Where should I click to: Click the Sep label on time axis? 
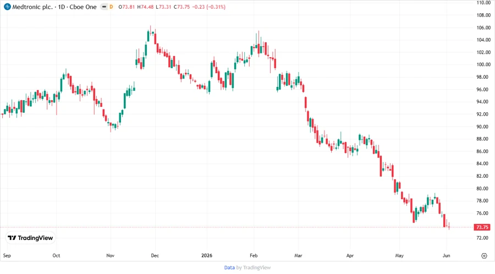click(x=7, y=255)
